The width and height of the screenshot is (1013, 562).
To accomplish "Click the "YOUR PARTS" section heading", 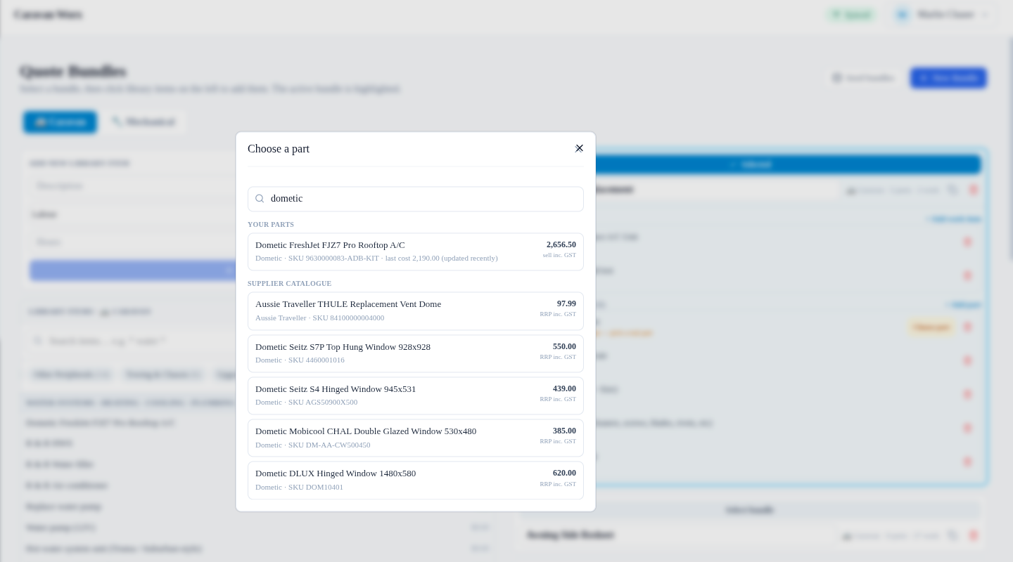I will point(271,225).
